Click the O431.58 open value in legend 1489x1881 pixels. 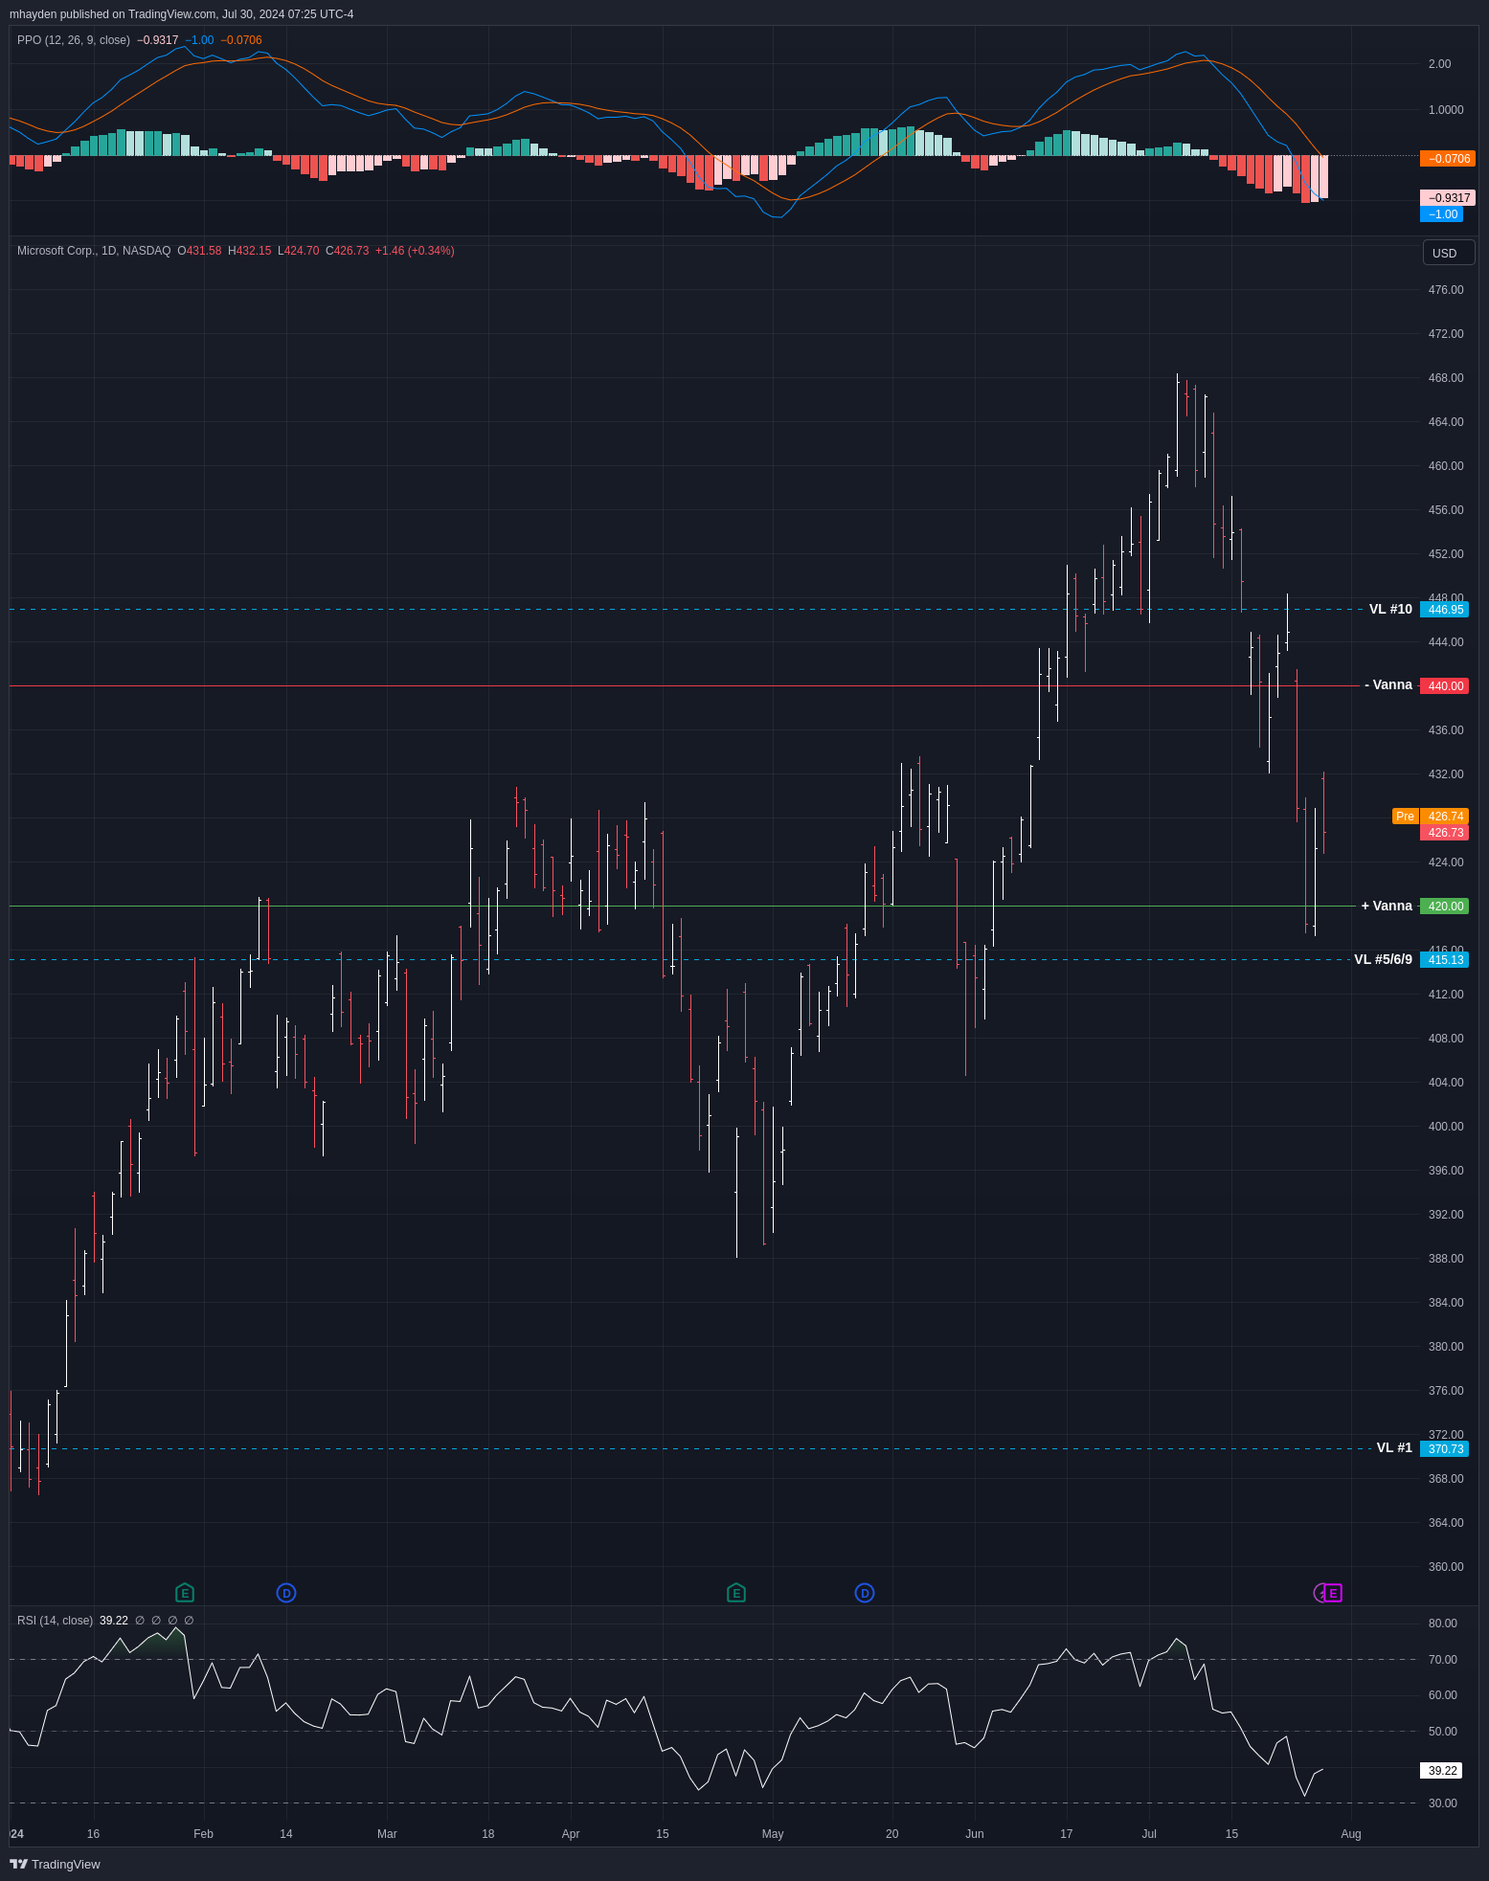(x=199, y=251)
